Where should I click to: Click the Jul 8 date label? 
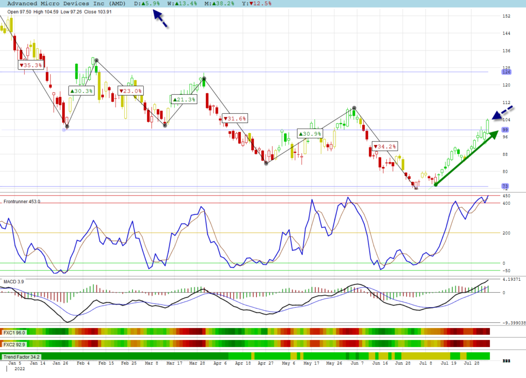426,363
